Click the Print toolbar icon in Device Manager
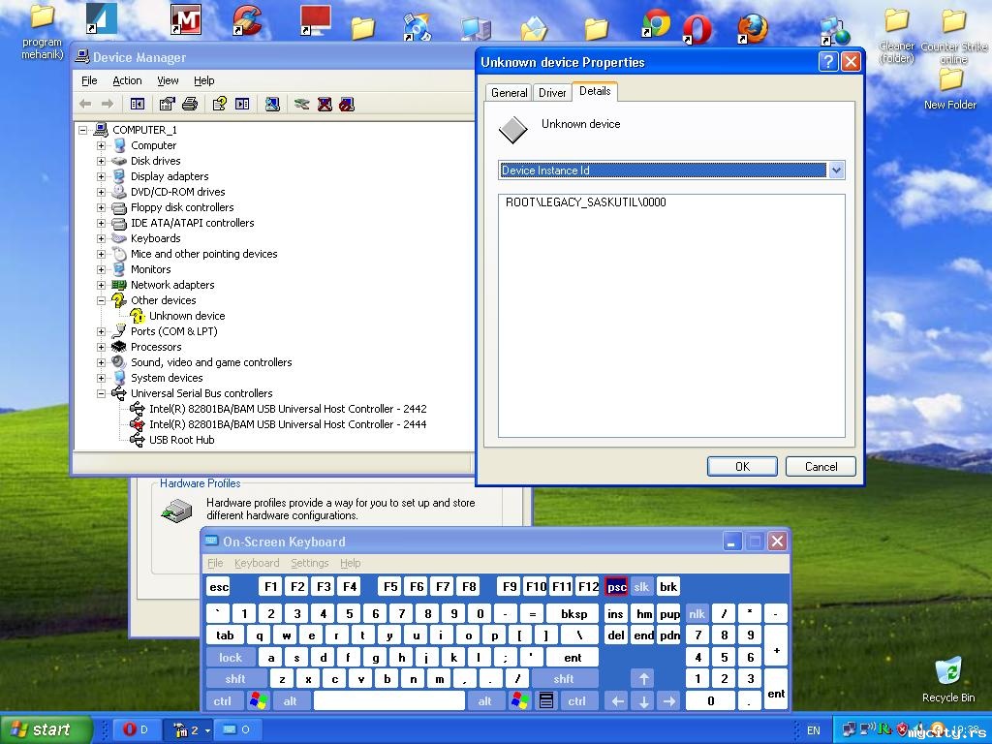This screenshot has width=992, height=744. (190, 104)
